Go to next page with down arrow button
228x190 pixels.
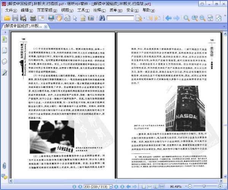(x=116, y=187)
